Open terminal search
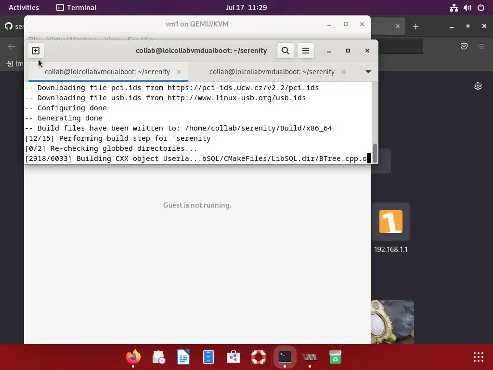 (285, 51)
